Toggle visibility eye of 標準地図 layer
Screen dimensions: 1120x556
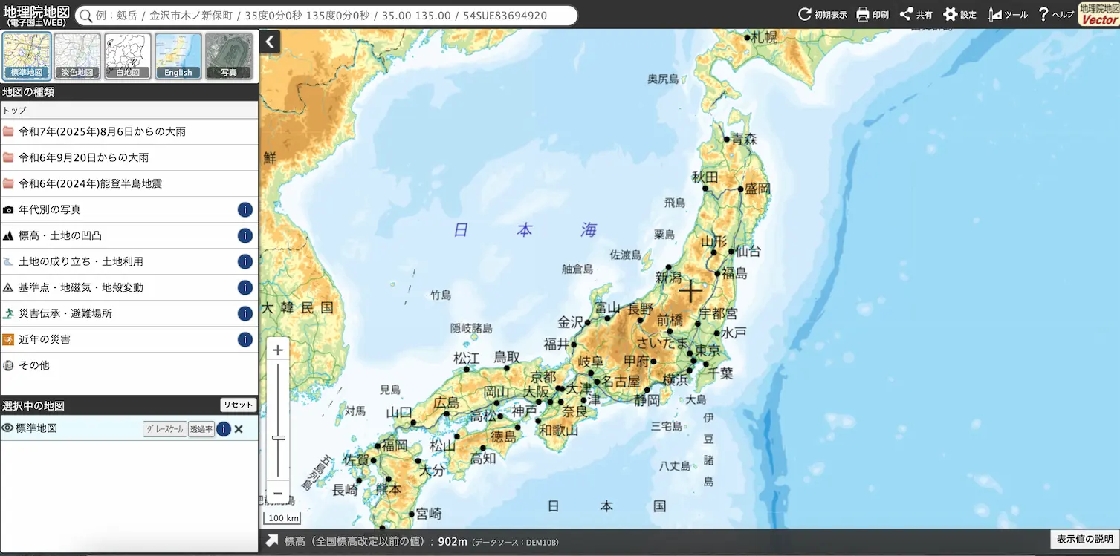[x=8, y=428]
